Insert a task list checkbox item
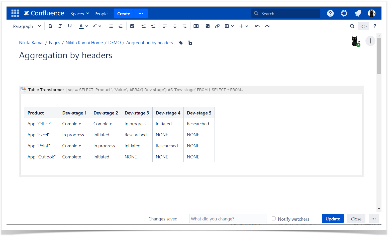Viewport: 390px width, 237px height. (x=132, y=26)
